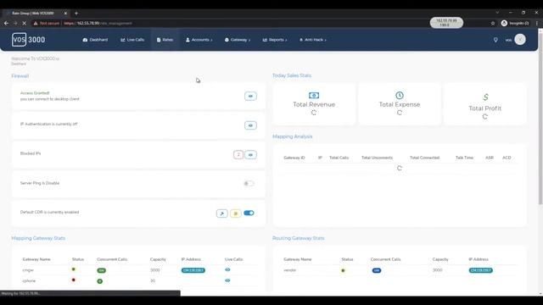The image size is (543, 305).
Task: Open the Dashboard menu item
Action: pos(95,40)
